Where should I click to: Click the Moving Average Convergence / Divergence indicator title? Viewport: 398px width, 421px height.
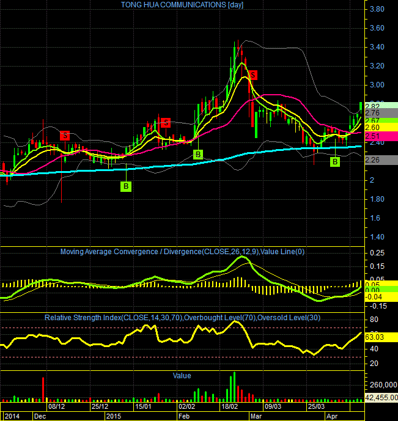click(x=182, y=252)
